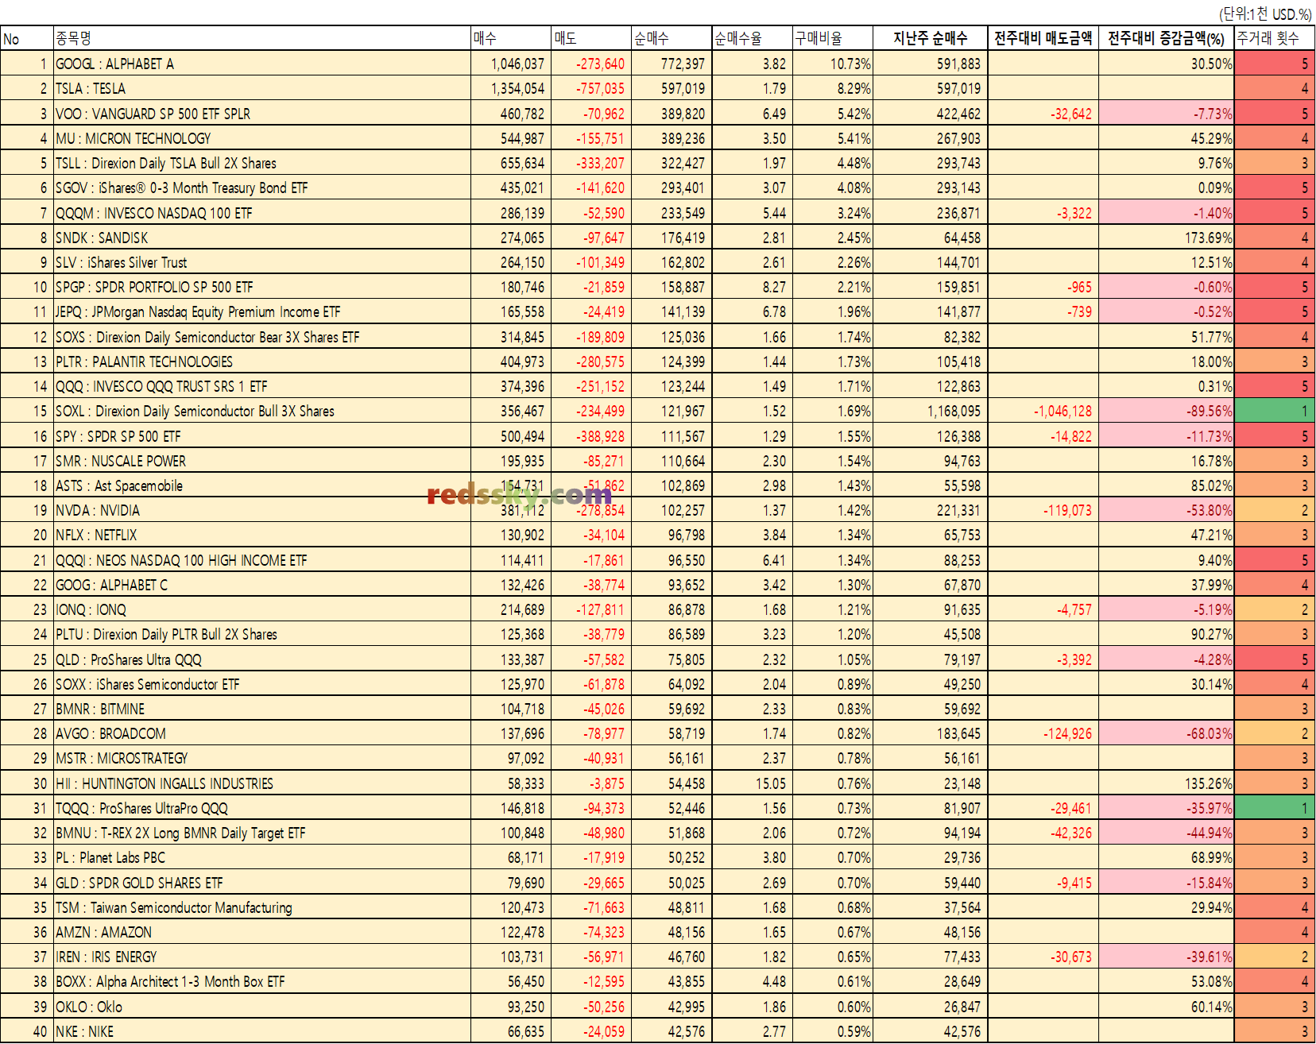Select the TSM Taiwan Semiconductor Manufacturing cell
This screenshot has width=1316, height=1044.
(x=262, y=907)
